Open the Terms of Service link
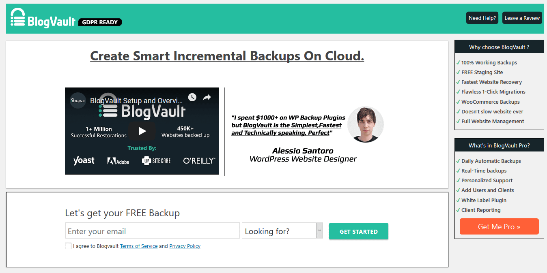Screen dimensions: 547x273 [138, 246]
